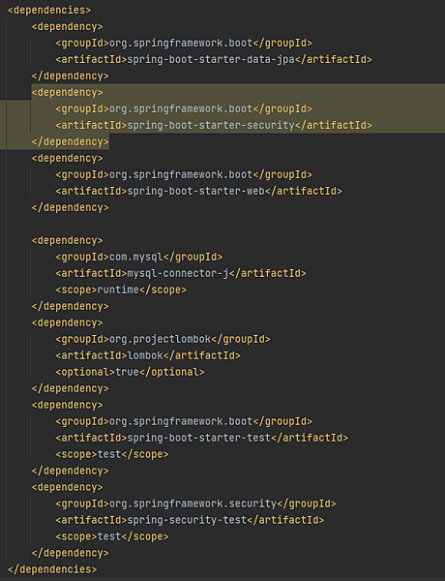Click the spring-security-test artifactId line
445x581 pixels.
(x=190, y=520)
